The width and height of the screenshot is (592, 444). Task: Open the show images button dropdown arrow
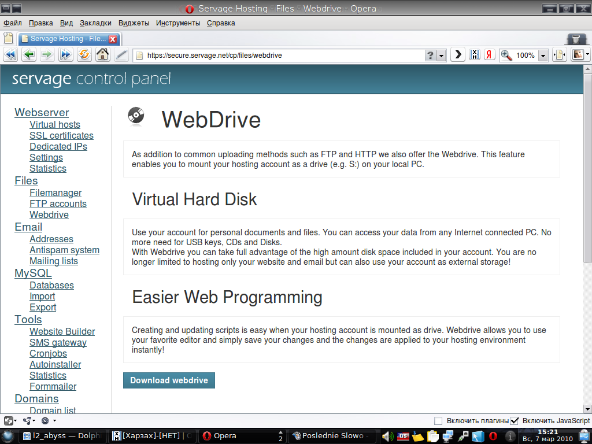pos(587,55)
